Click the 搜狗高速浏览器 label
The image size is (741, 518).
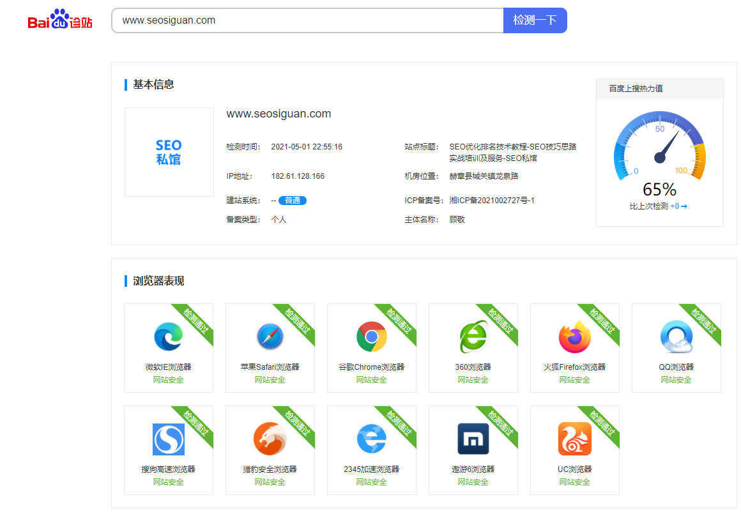click(168, 469)
